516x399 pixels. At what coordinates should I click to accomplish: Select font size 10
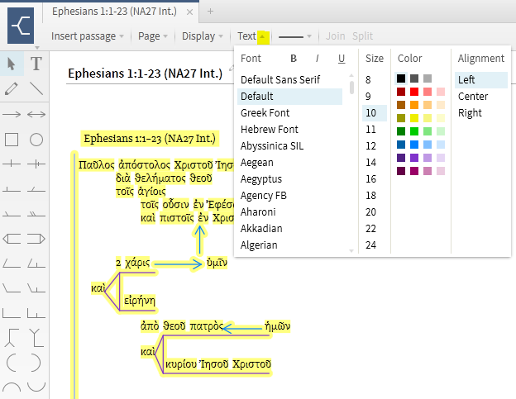coord(374,113)
